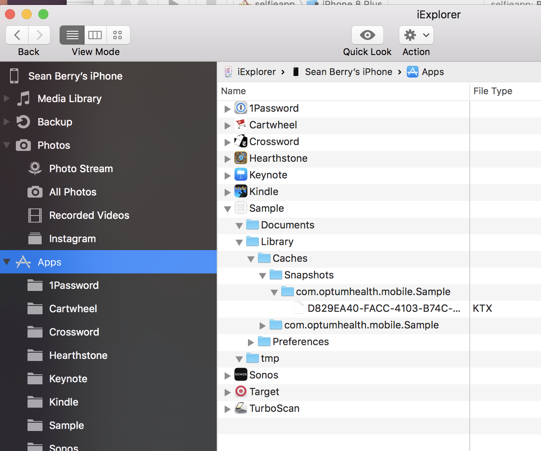The width and height of the screenshot is (541, 451).
Task: Go back with the left arrow button
Action: (x=17, y=35)
